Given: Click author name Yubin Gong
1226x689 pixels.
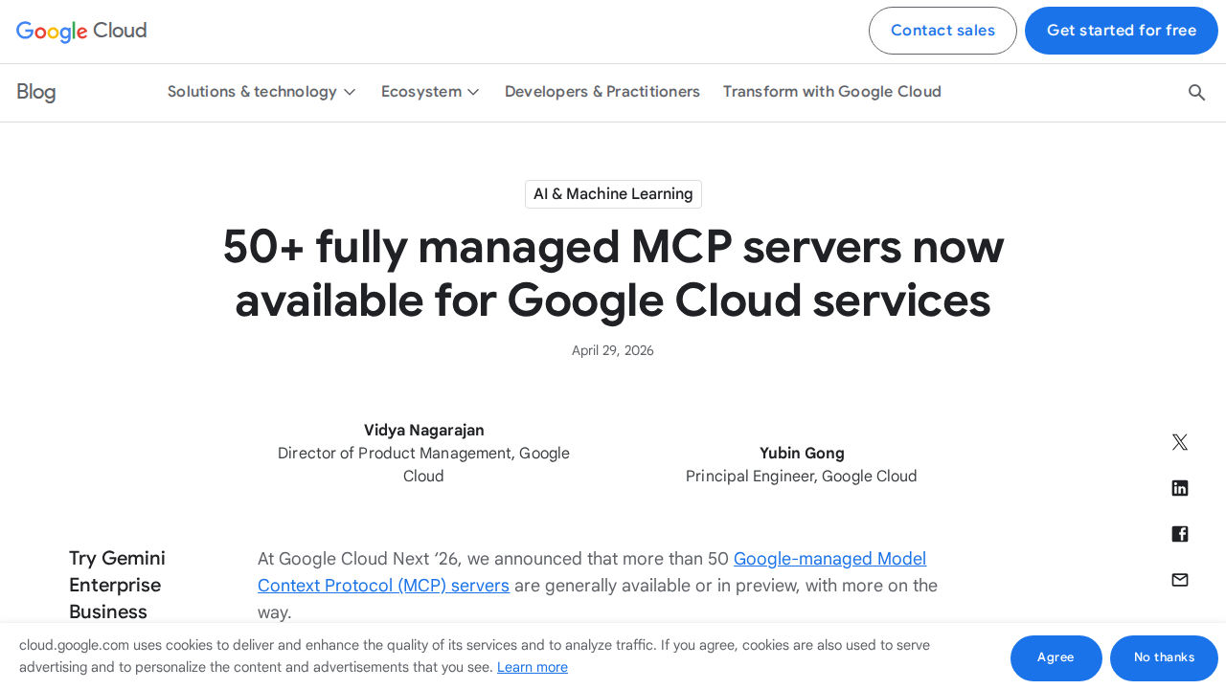Looking at the screenshot, I should click(802, 454).
